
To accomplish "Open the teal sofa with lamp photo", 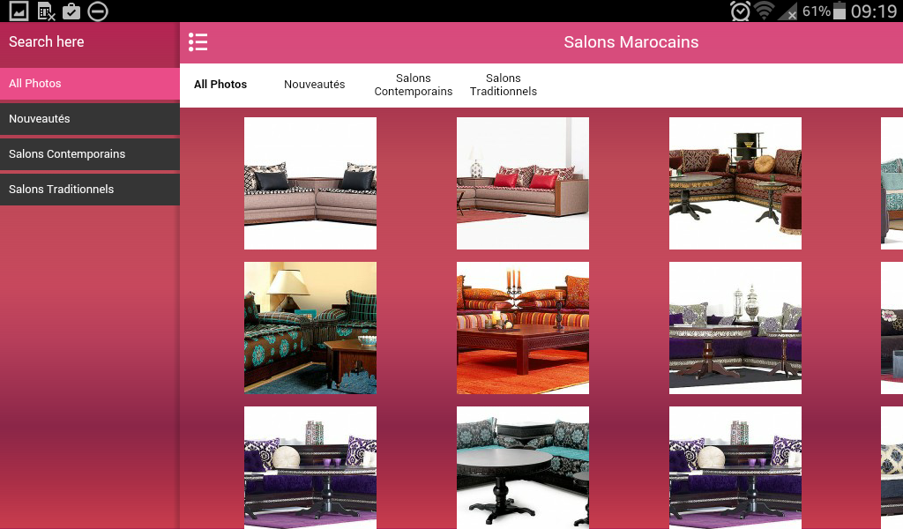I will [x=310, y=327].
